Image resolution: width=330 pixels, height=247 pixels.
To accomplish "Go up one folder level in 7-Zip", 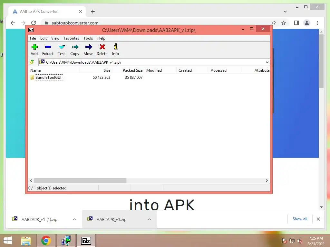I will pos(32,62).
